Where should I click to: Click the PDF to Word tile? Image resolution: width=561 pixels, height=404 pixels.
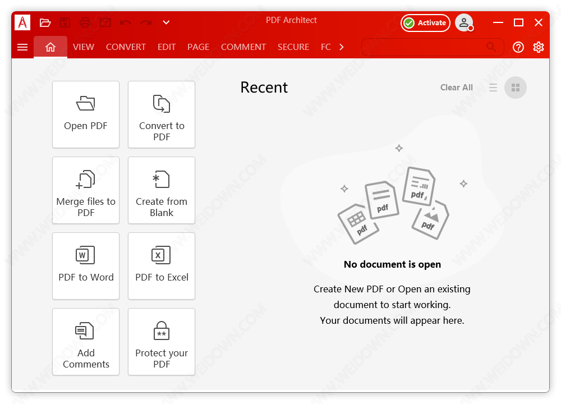pos(86,266)
